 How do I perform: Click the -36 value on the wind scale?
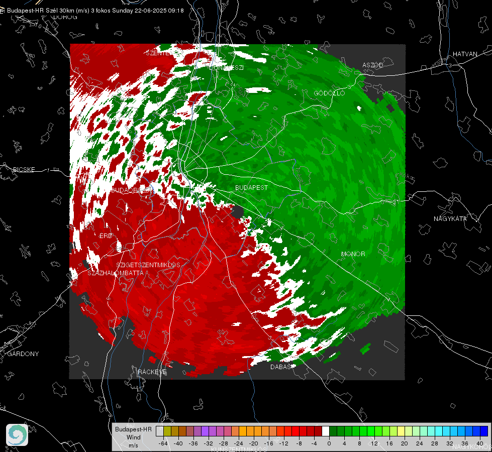(193, 443)
